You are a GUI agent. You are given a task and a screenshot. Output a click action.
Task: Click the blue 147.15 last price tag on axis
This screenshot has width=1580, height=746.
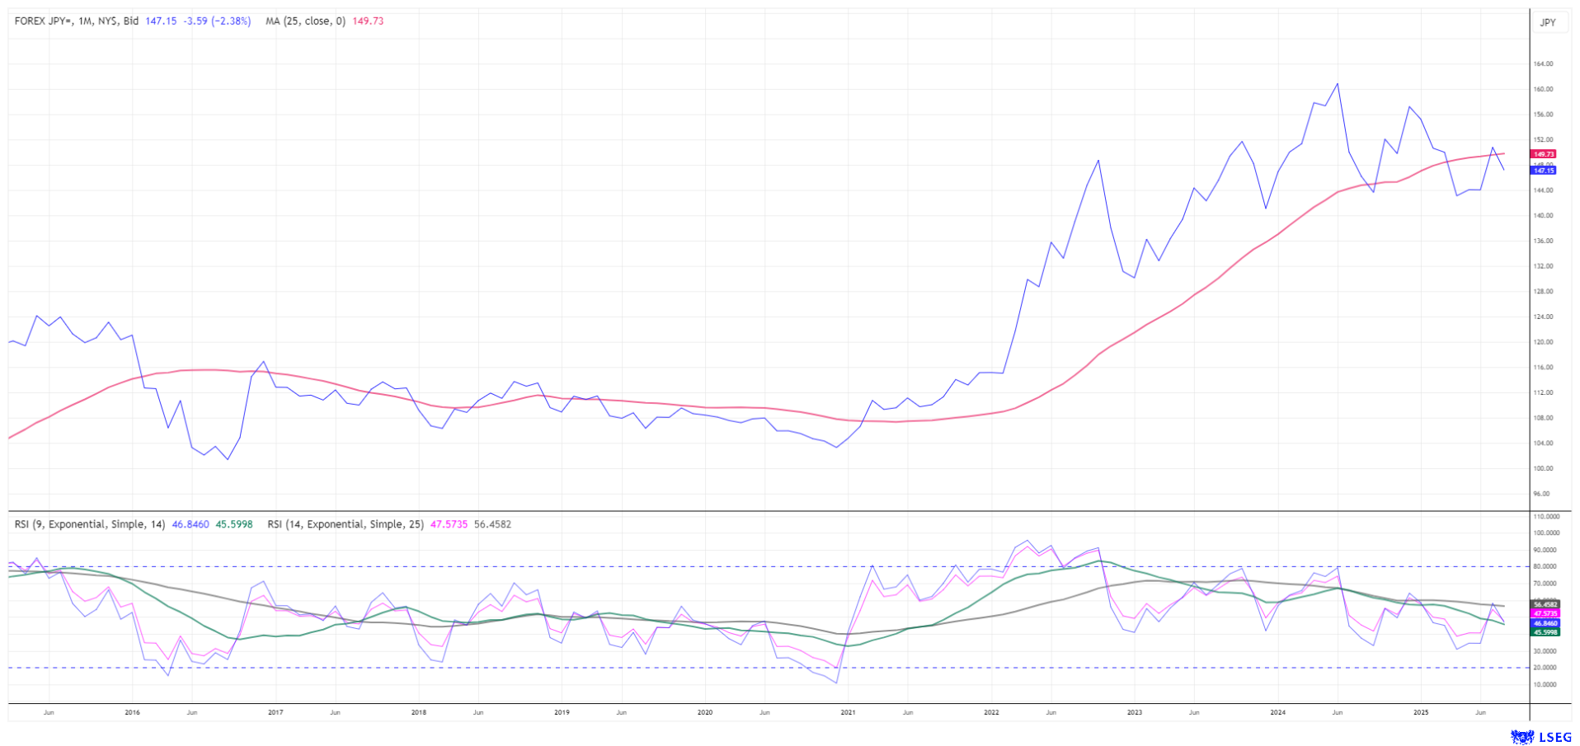tap(1543, 171)
